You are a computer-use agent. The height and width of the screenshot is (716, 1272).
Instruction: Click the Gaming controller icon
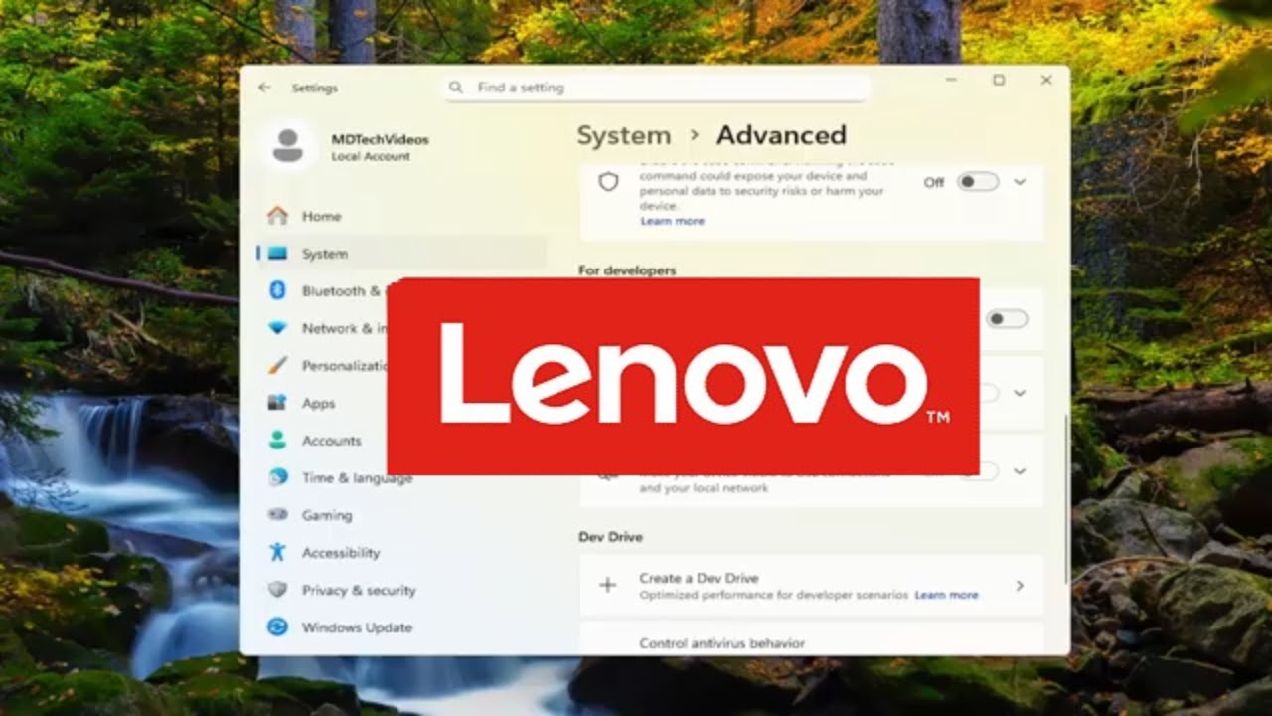pyautogui.click(x=278, y=515)
